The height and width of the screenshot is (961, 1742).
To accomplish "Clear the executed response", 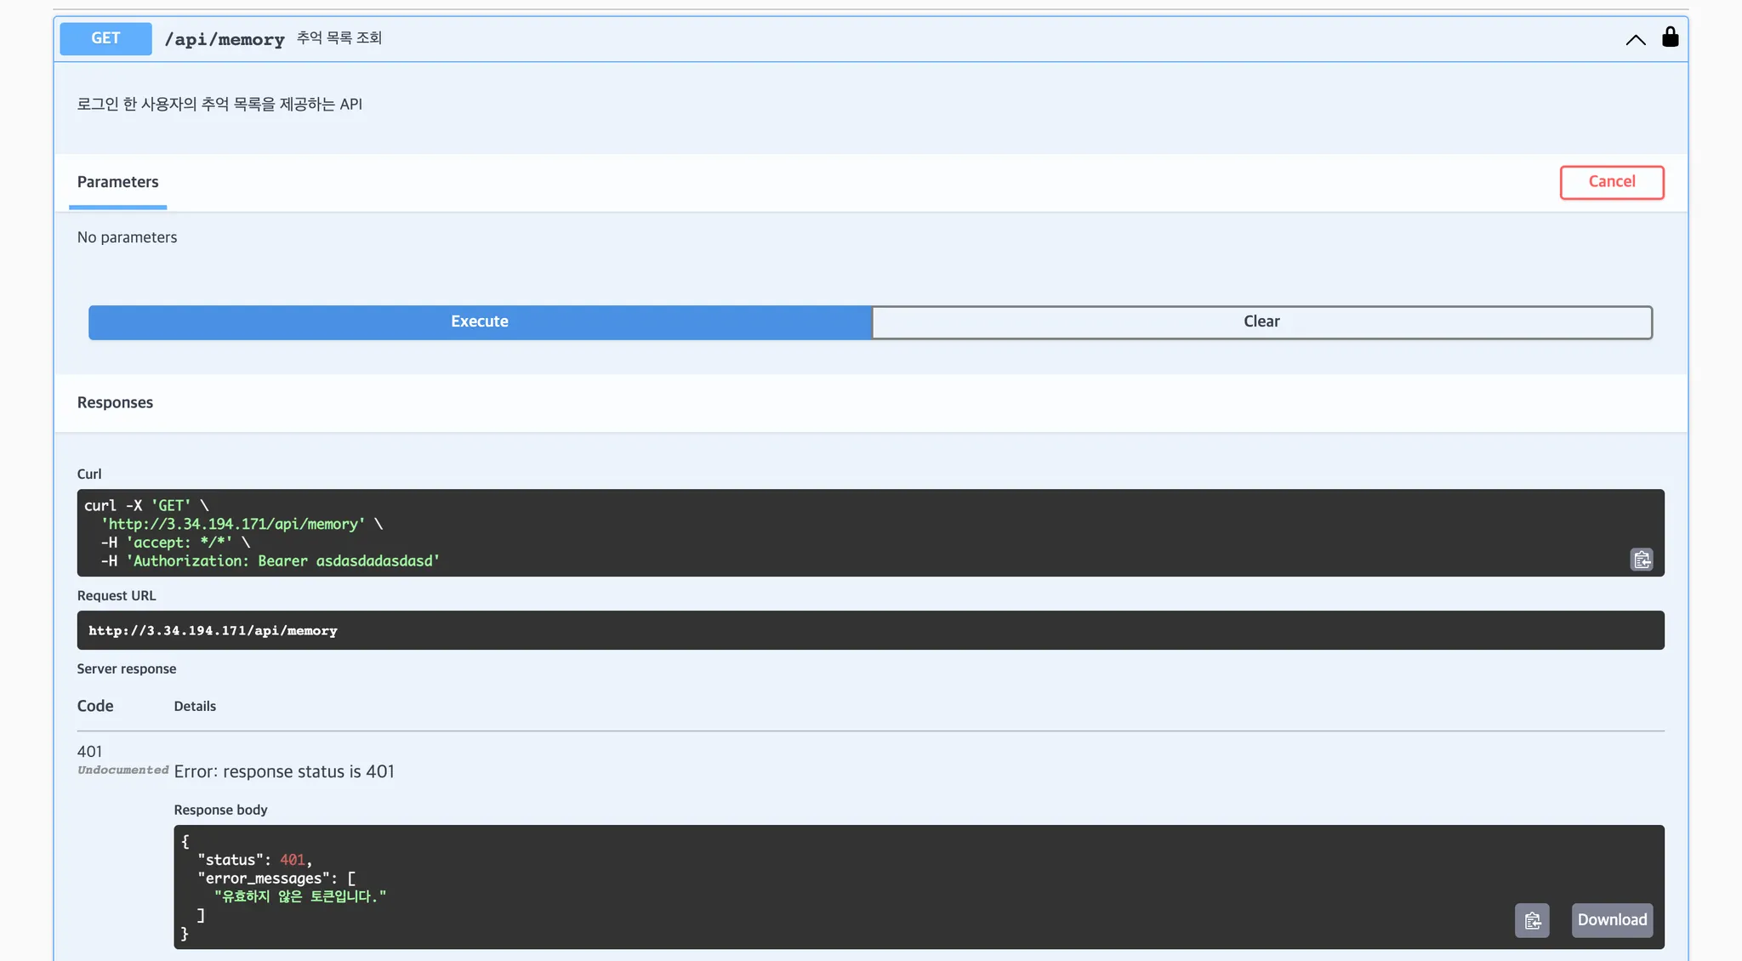I will coord(1261,321).
